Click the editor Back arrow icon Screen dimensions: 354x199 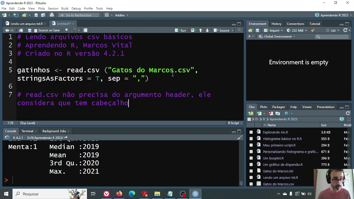(x=7, y=30)
